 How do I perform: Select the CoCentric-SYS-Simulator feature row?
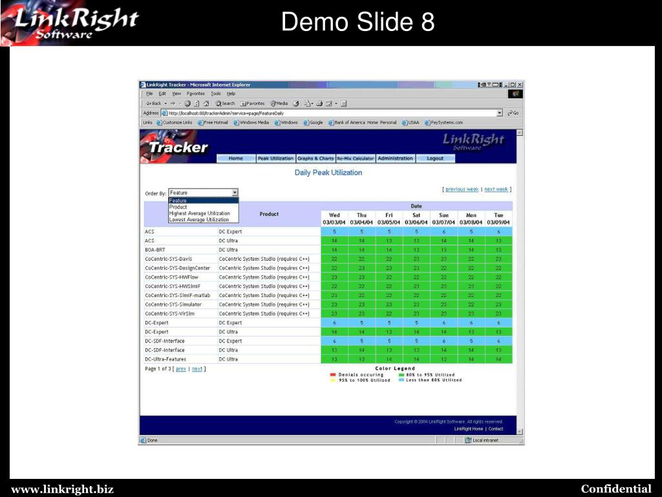click(x=328, y=305)
